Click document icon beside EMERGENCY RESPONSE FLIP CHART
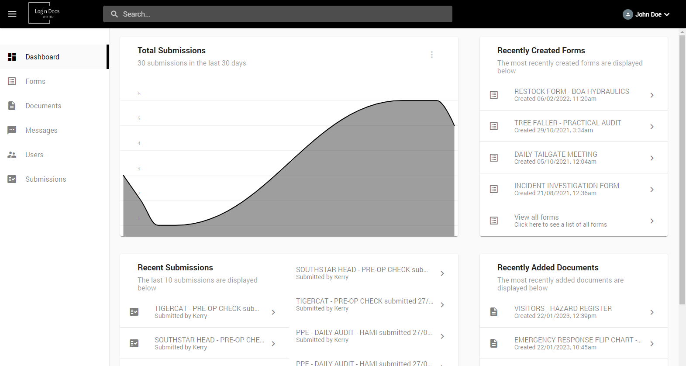The image size is (686, 366). tap(494, 343)
